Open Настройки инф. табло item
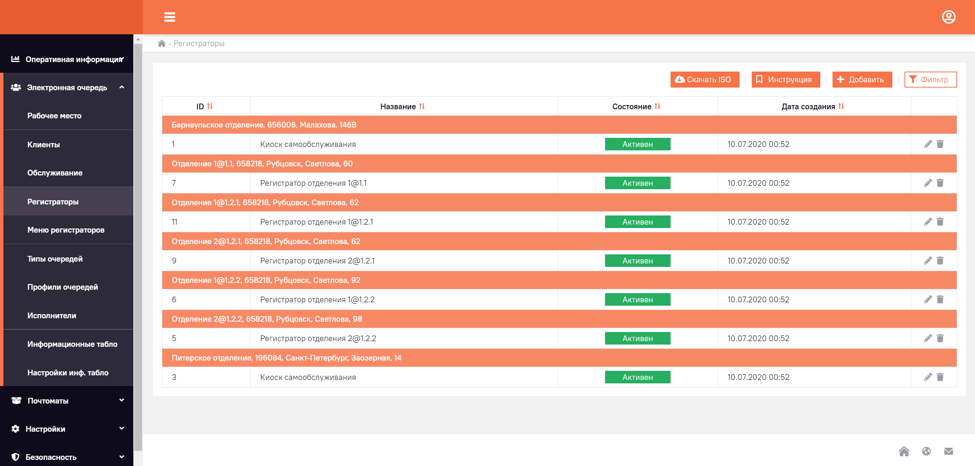Viewport: 975px width, 466px height. coord(68,373)
